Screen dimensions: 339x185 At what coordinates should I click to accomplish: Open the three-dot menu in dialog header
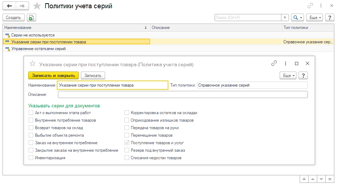pyautogui.click(x=285, y=63)
